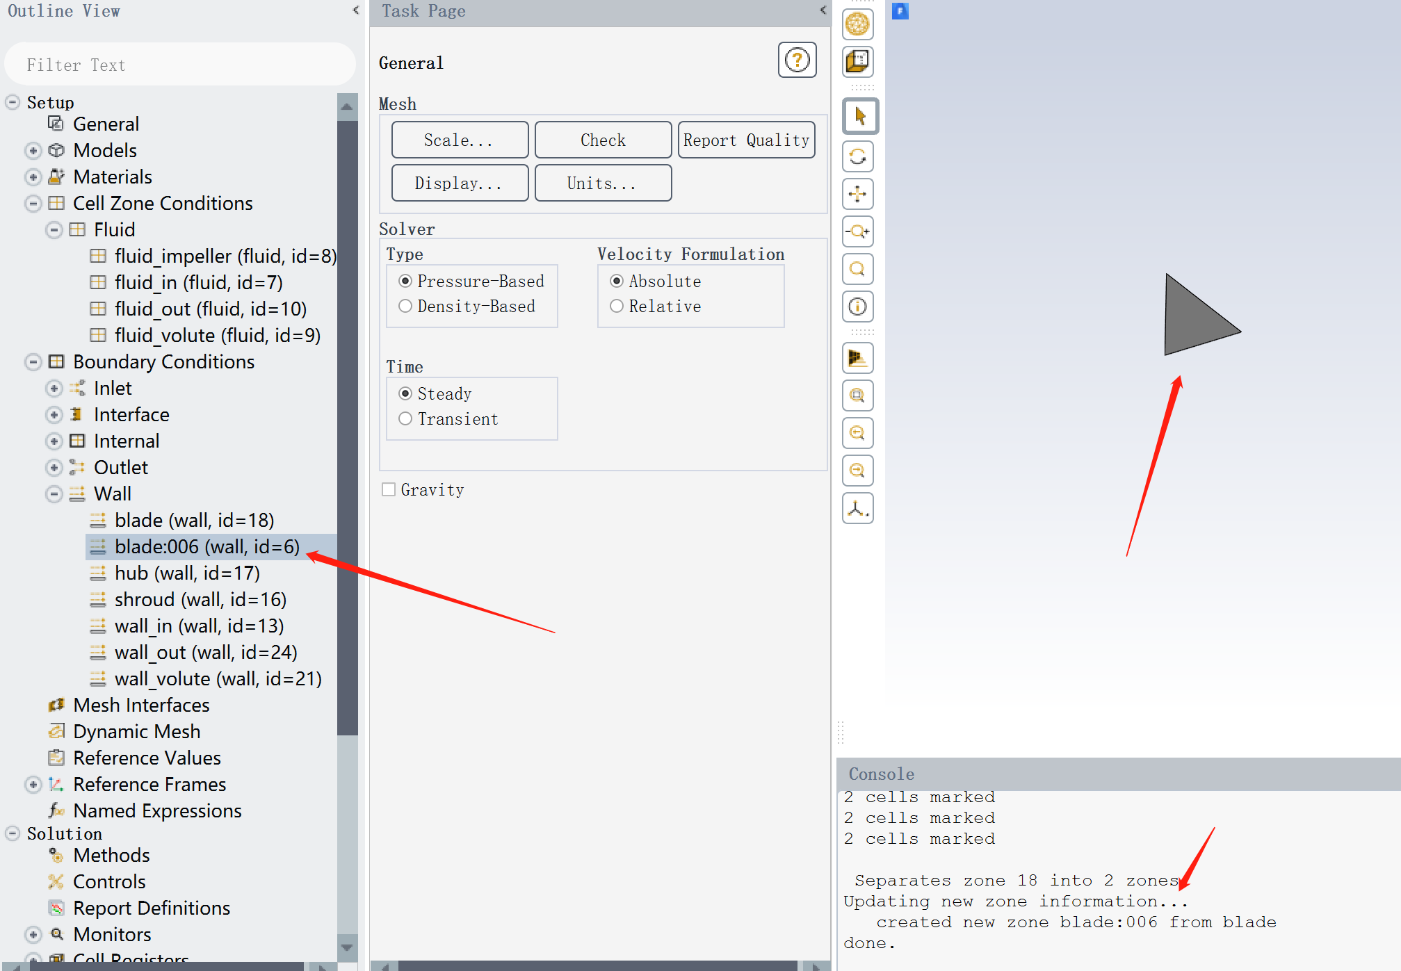Image resolution: width=1401 pixels, height=971 pixels.
Task: Activate the pan view tool
Action: tap(857, 194)
